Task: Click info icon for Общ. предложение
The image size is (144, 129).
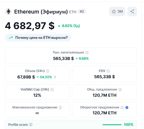Action: click(x=120, y=90)
